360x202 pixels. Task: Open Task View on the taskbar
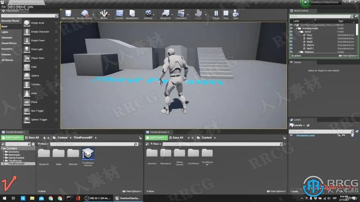coord(13,198)
